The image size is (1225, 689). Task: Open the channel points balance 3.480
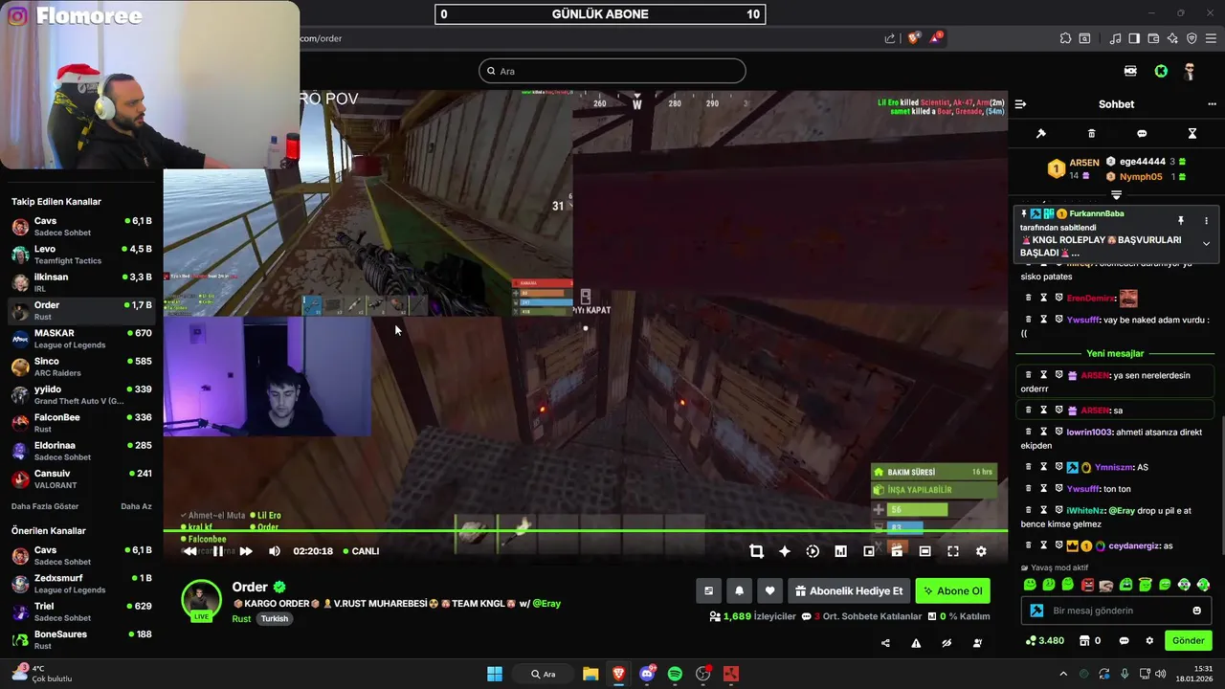click(x=1044, y=641)
